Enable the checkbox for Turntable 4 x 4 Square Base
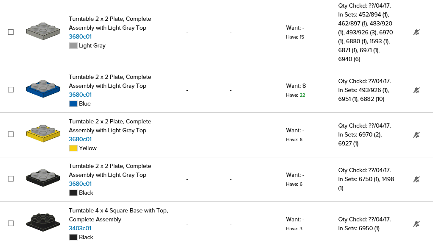 [x=11, y=223]
